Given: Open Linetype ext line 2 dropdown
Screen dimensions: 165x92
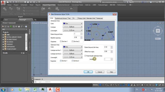Looking at the screenshot, I should tap(73, 54).
